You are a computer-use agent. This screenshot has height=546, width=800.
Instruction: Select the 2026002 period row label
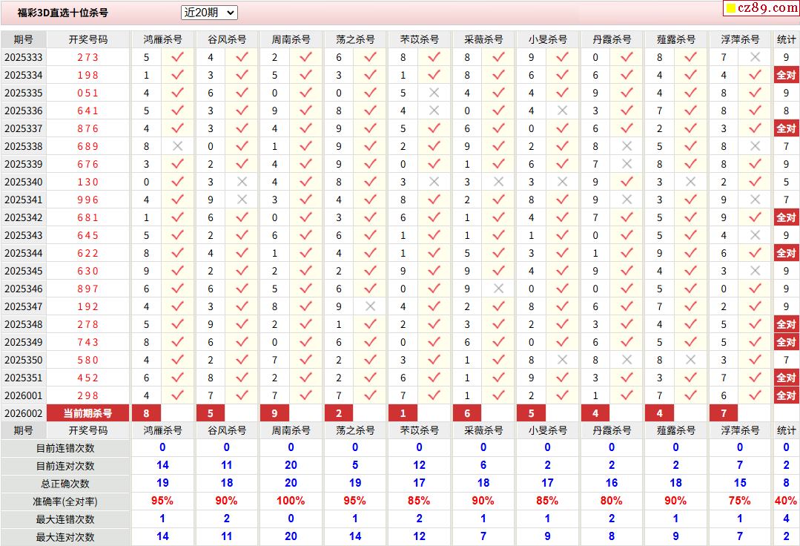point(24,413)
